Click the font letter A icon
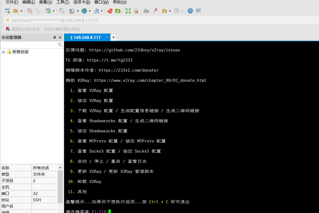 coord(96,11)
